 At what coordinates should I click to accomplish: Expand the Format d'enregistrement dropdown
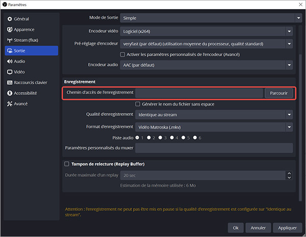pyautogui.click(x=214, y=127)
